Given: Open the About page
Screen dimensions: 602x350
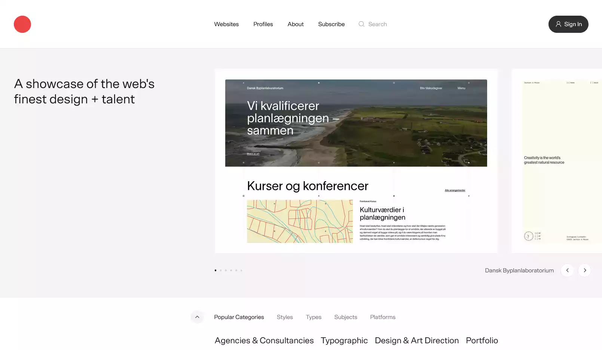Looking at the screenshot, I should point(296,24).
